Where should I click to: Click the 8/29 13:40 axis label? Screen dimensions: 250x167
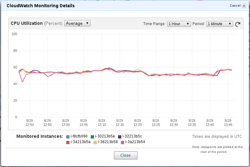pyautogui.click(x=210, y=122)
